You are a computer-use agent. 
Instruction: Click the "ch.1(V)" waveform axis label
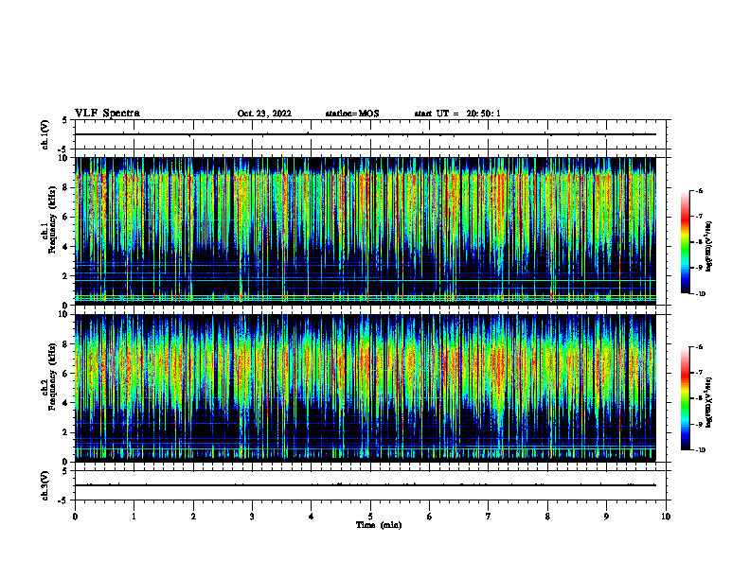coord(45,134)
